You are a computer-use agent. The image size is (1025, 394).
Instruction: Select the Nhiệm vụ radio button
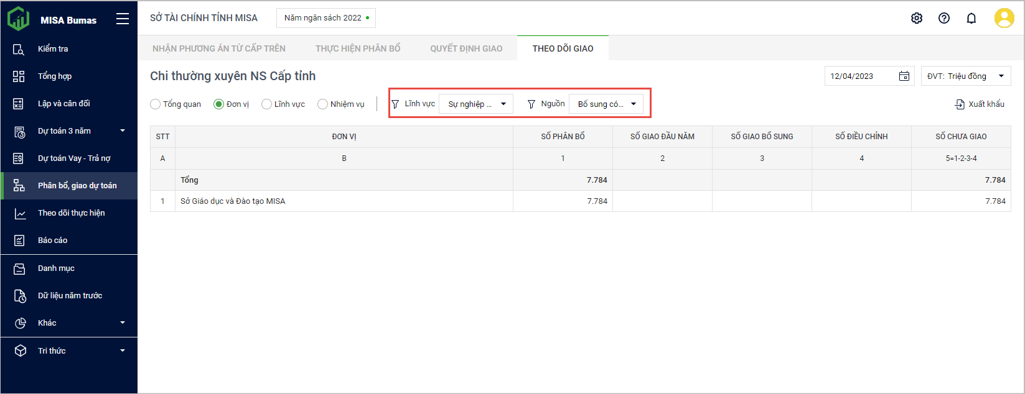pos(322,104)
